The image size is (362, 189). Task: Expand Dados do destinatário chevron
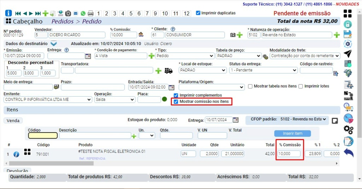pyautogui.click(x=54, y=43)
